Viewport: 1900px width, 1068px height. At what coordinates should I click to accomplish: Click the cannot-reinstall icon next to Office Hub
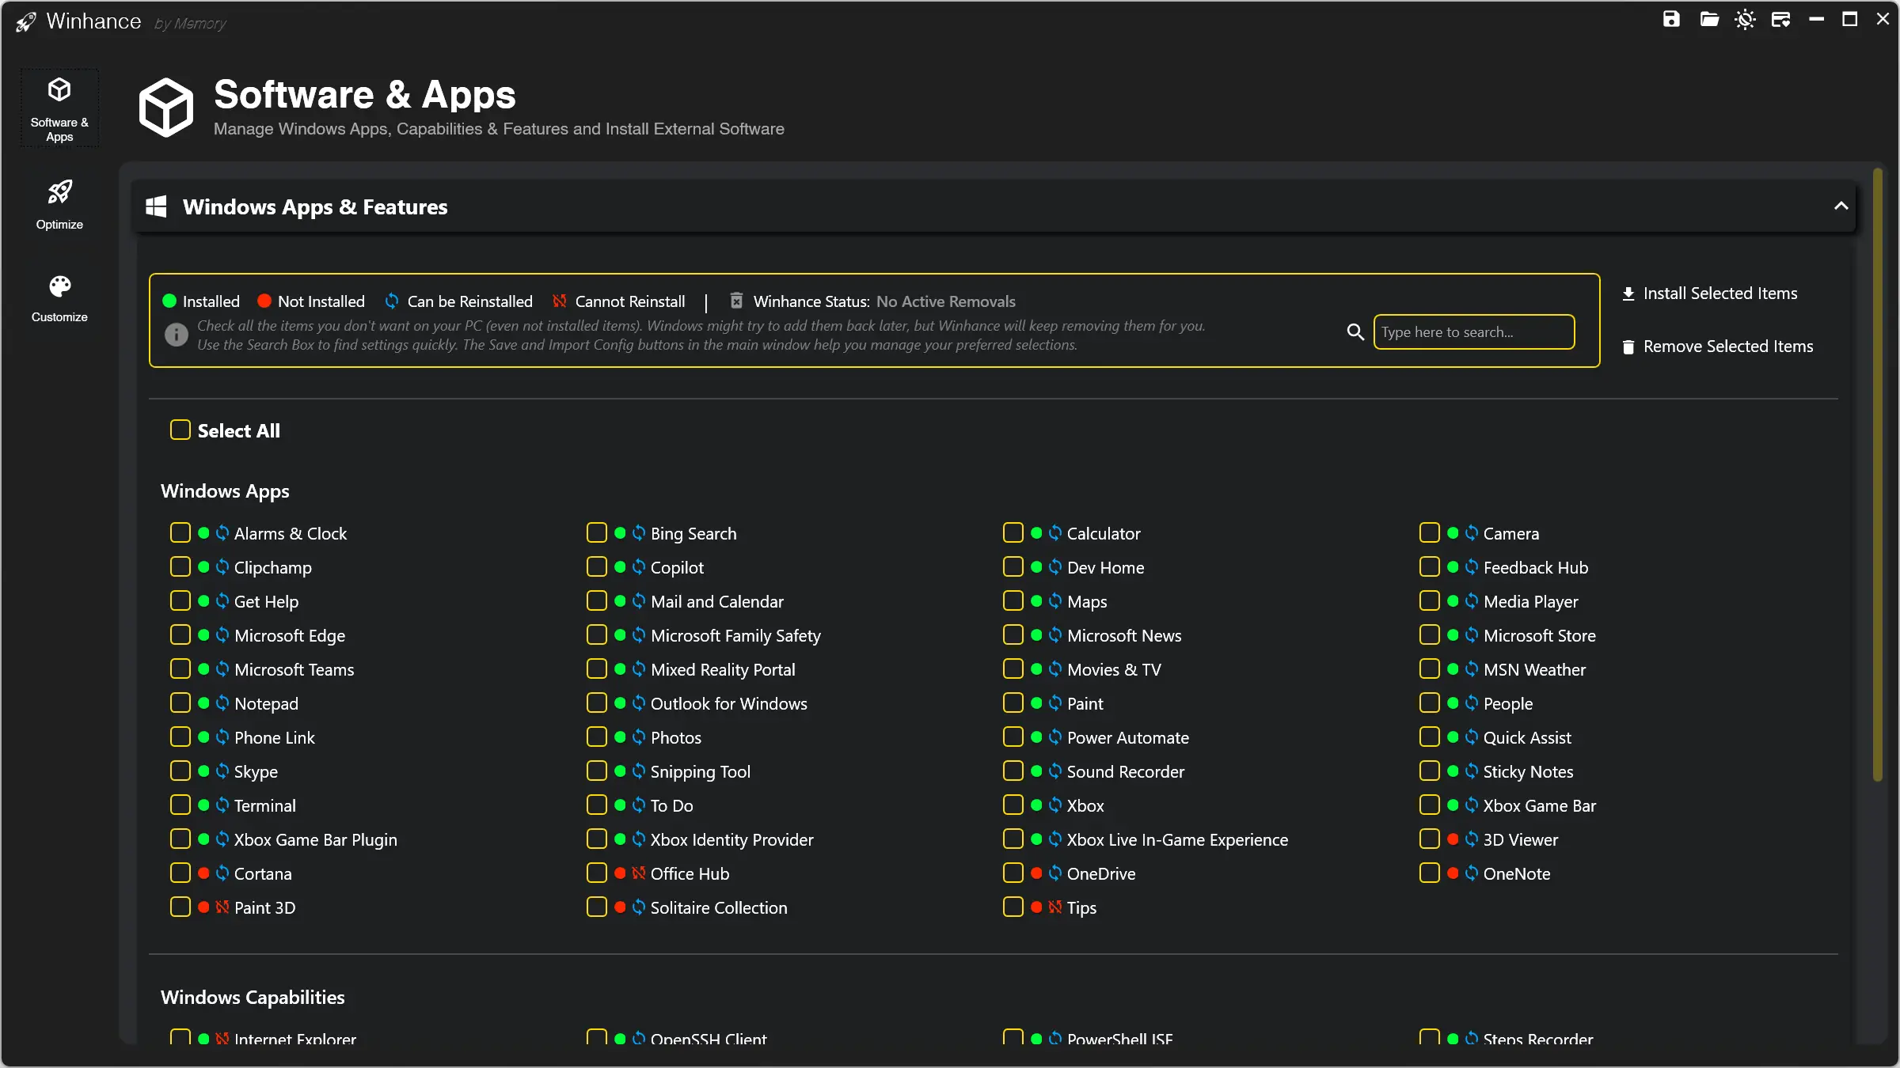pyautogui.click(x=639, y=873)
